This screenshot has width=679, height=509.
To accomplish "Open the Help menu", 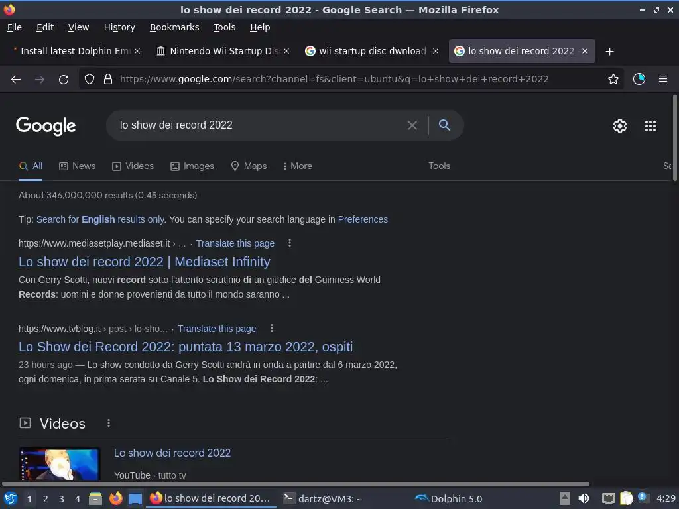I will coord(260,27).
